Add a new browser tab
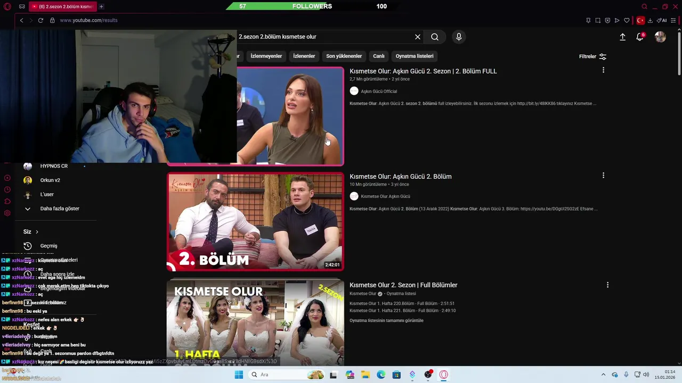Screen dimensions: 682x383 [x=101, y=6]
